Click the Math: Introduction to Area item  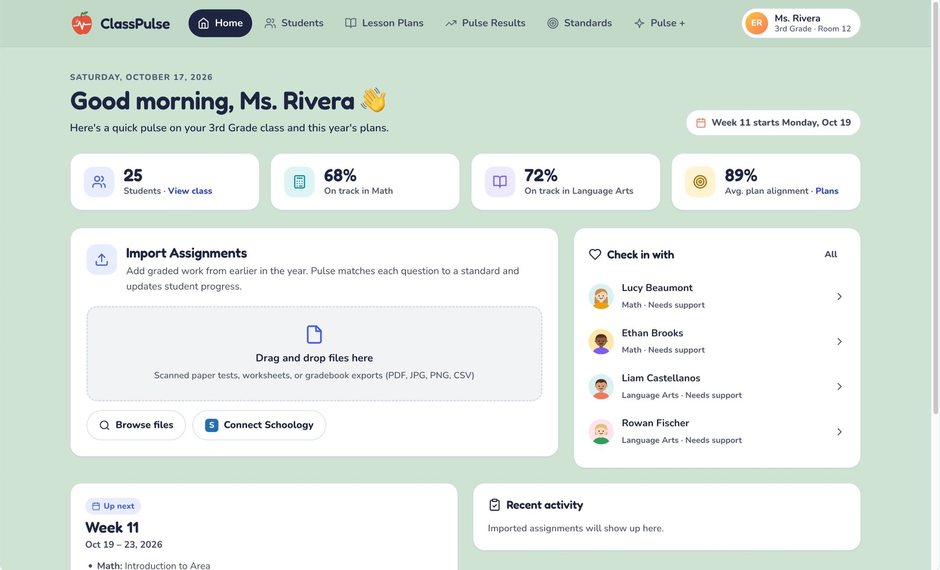pos(154,565)
